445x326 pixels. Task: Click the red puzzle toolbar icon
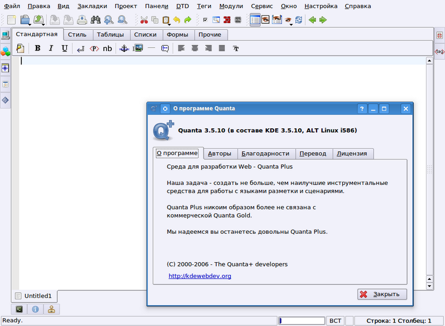pos(227,20)
